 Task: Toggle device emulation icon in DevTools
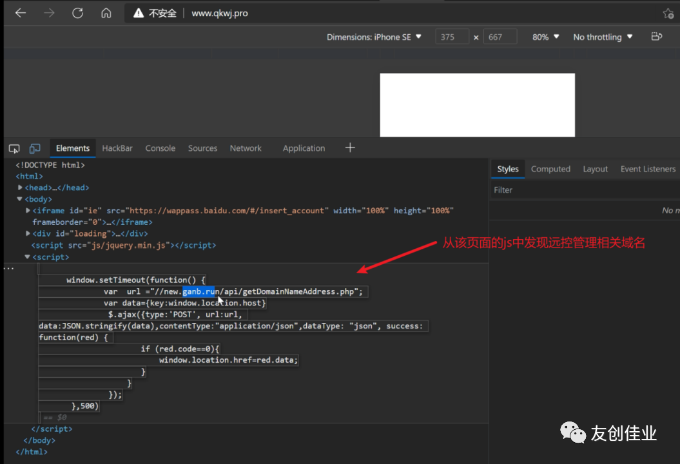point(35,149)
